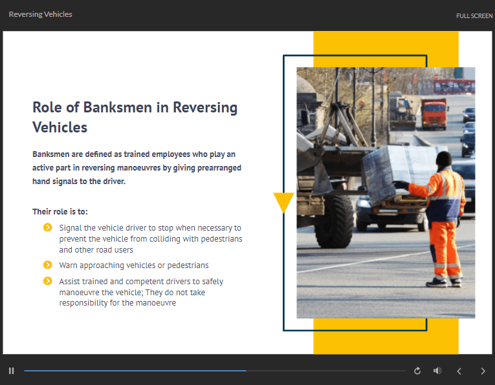Pause the slide playback

coord(12,371)
